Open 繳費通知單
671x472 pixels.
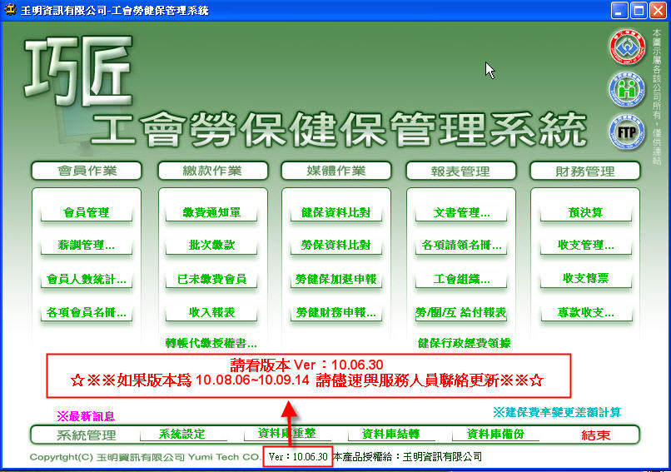211,212
